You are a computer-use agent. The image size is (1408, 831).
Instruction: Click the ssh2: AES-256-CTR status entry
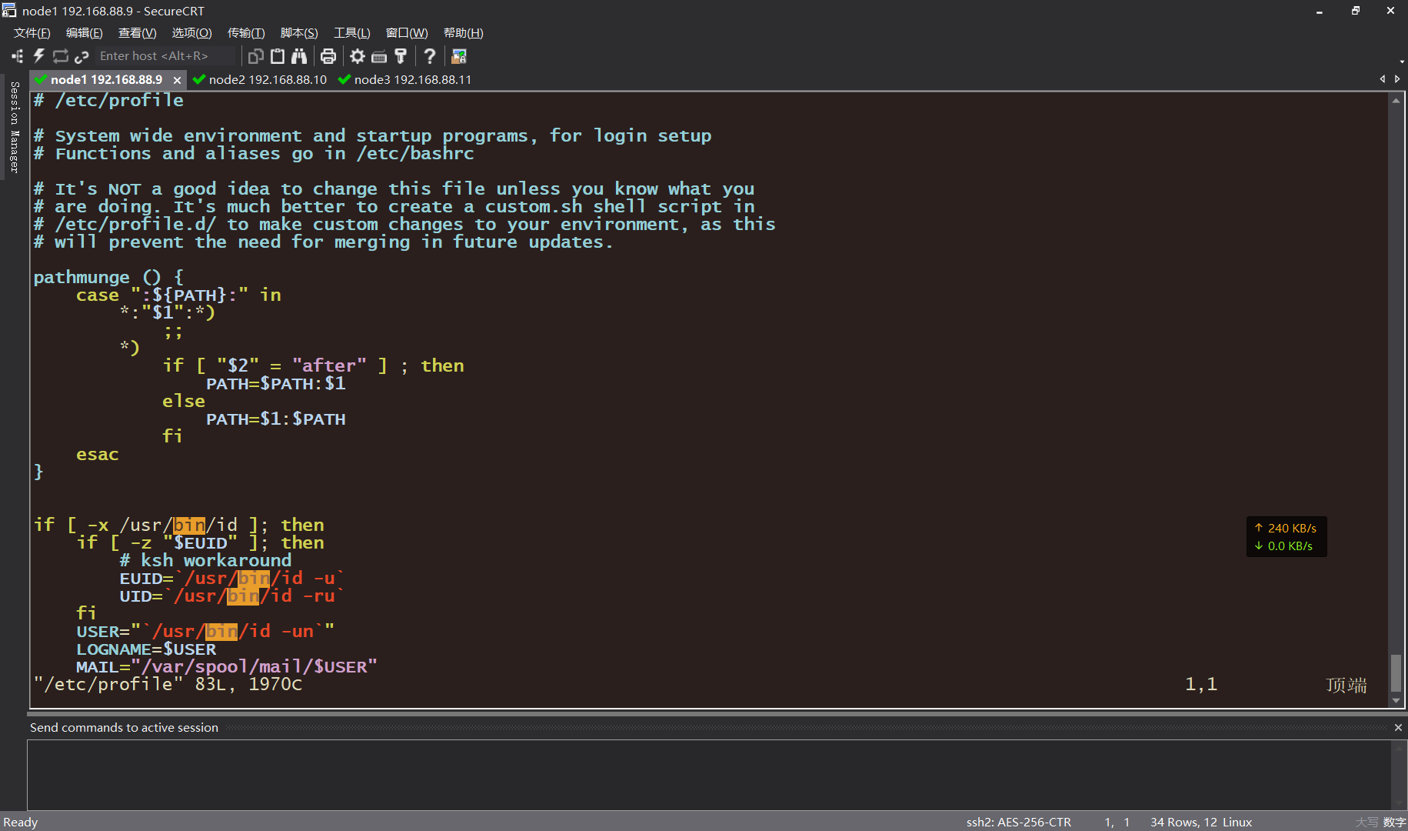coord(1018,822)
